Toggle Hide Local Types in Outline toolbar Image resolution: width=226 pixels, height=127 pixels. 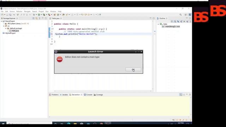pos(188,22)
